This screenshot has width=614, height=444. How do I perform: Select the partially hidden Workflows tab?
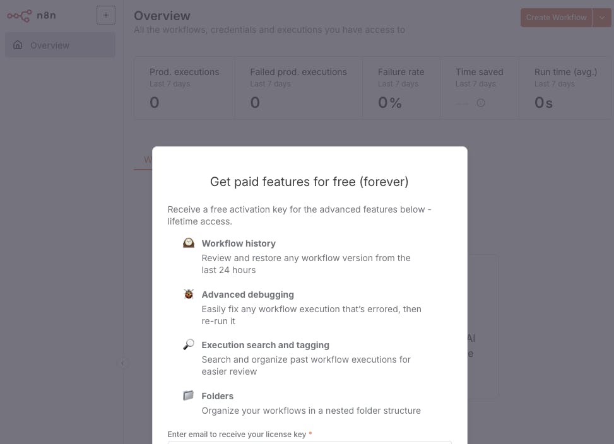click(x=148, y=160)
